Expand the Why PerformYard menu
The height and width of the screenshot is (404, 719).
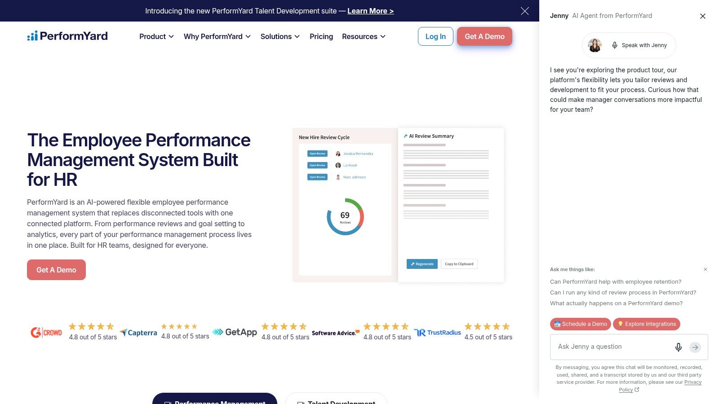coord(217,36)
